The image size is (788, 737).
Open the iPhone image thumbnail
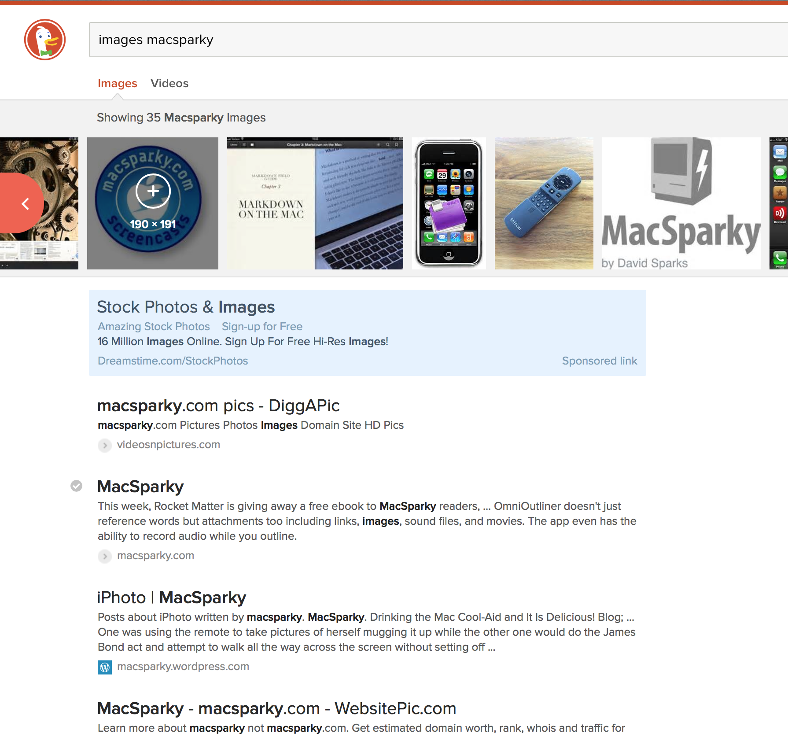click(x=449, y=203)
